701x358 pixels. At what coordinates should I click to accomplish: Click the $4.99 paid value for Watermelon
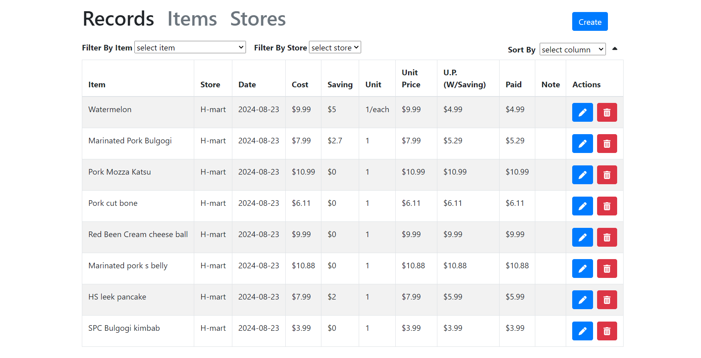tap(515, 109)
